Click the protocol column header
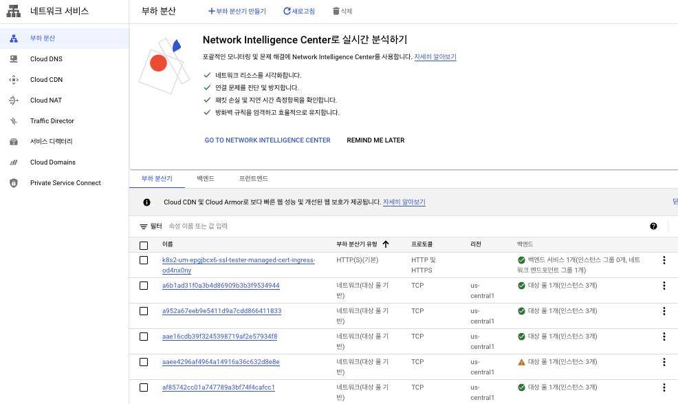The width and height of the screenshot is (678, 404). click(x=422, y=244)
